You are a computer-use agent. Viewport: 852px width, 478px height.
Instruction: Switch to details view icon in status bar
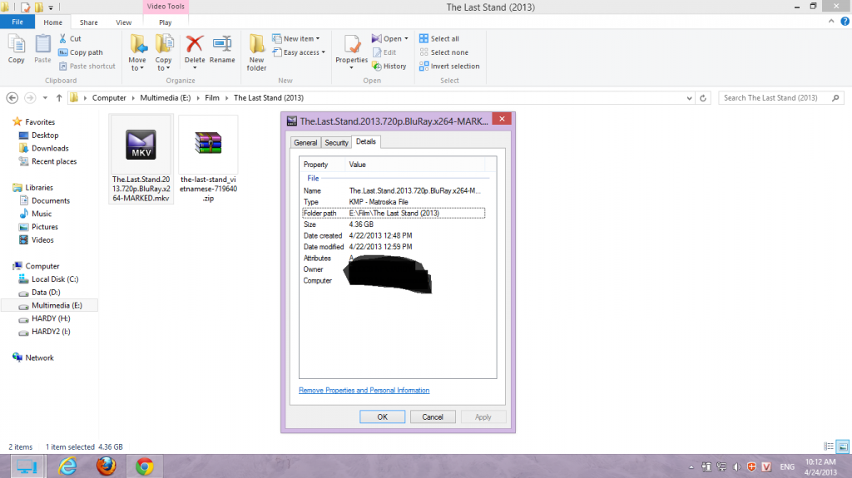pos(829,446)
